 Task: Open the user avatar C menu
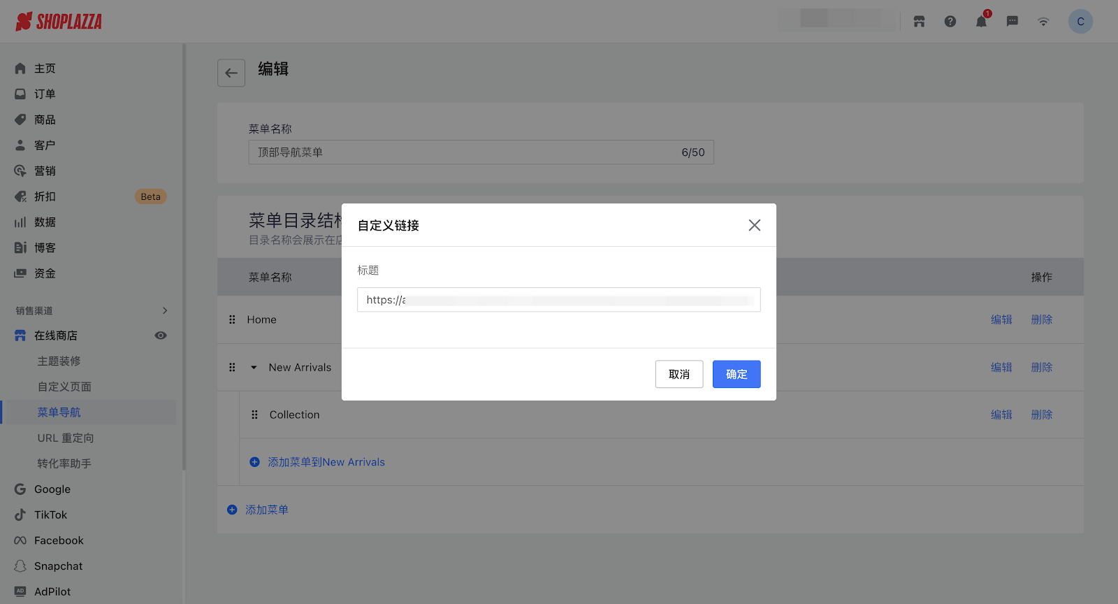coord(1080,22)
